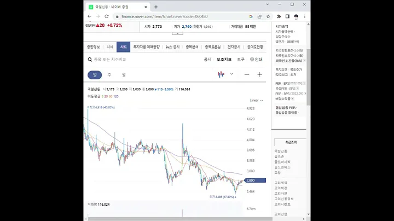Open the tab search chevron in title bar
394x221 pixels.
(268, 4)
